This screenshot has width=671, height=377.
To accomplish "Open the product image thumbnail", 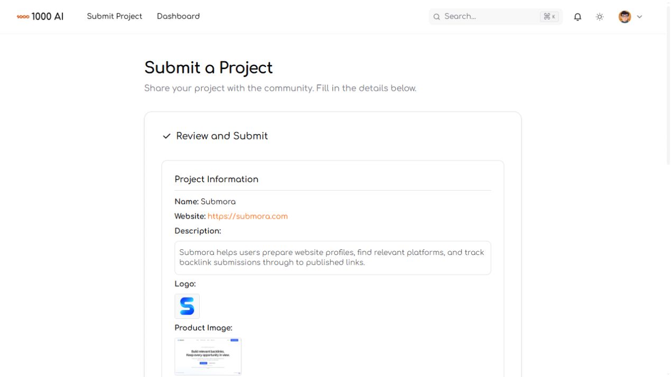I will [208, 356].
